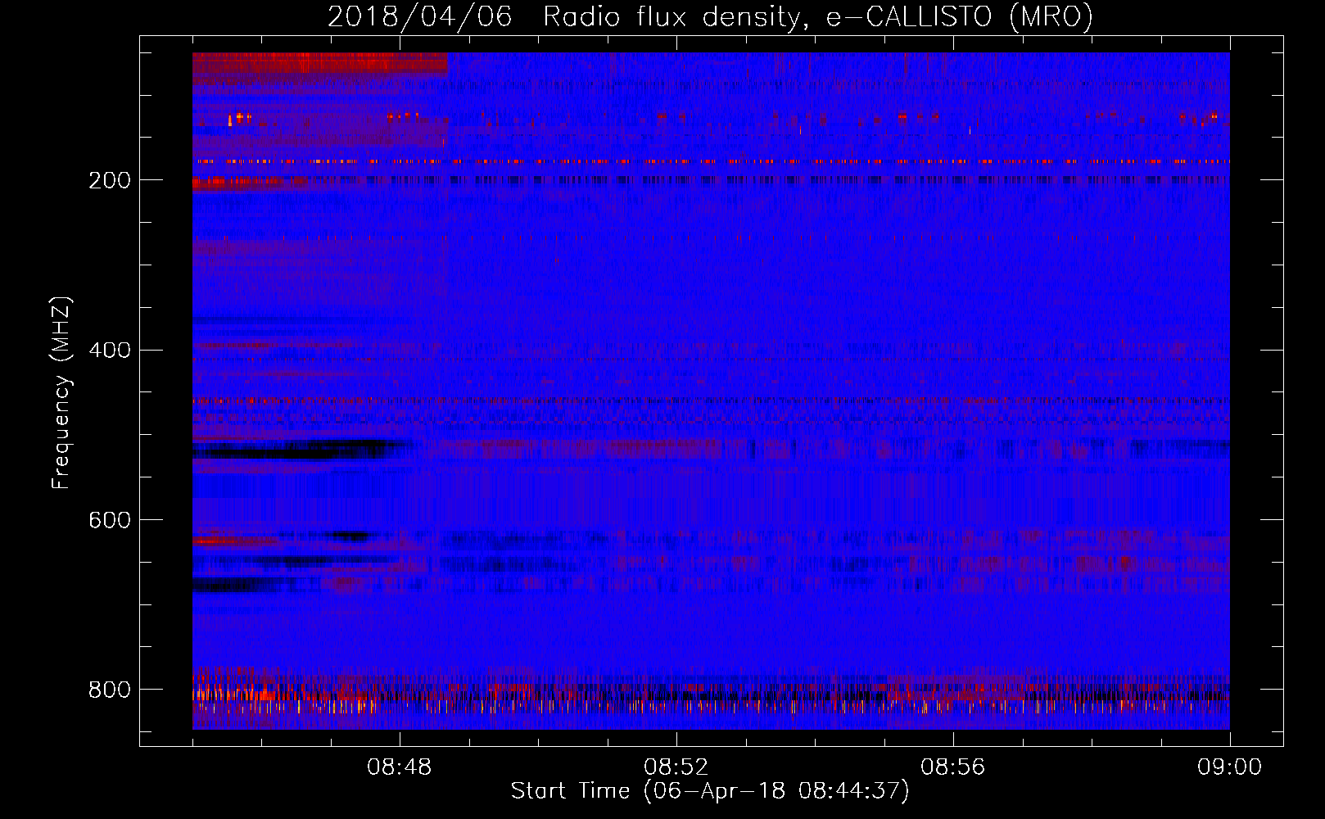Click the "Frequency (MHZ)" axis label
1325x819 pixels.
tap(61, 392)
